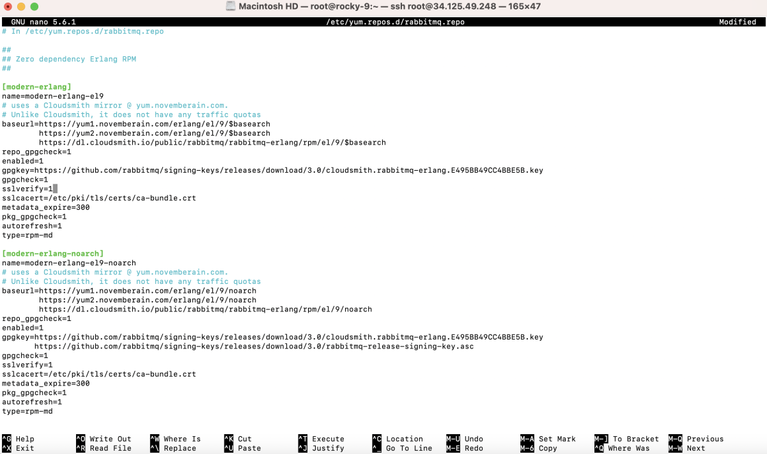Image resolution: width=767 pixels, height=454 pixels.
Task: Click the M-A Set Mark shortcut label
Action: pos(548,439)
